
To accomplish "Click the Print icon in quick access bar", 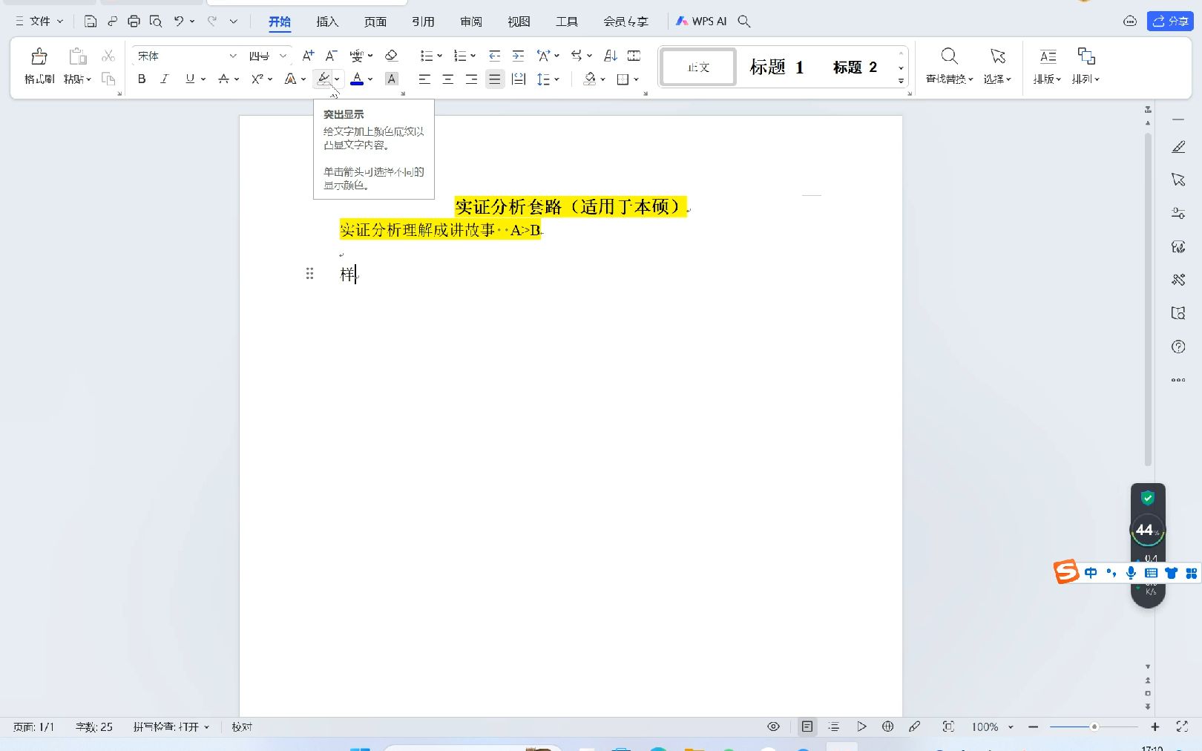I will [134, 22].
